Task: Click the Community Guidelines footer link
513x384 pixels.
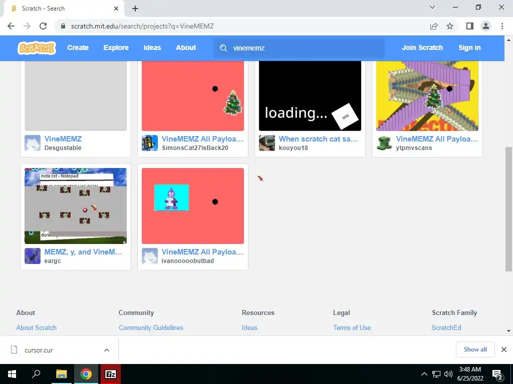Action: pos(151,327)
